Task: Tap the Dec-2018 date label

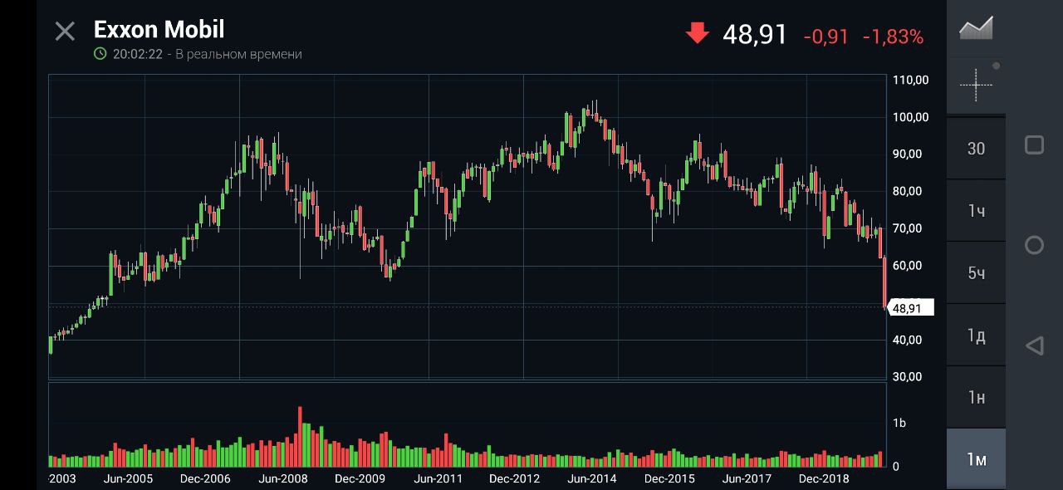Action: coord(824,479)
